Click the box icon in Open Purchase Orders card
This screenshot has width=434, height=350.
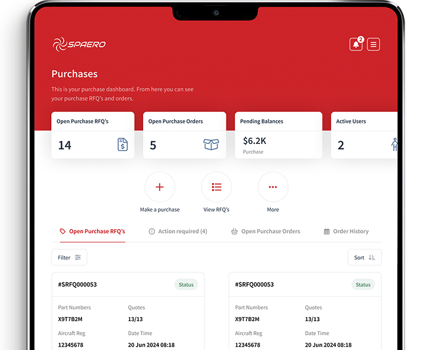(211, 144)
